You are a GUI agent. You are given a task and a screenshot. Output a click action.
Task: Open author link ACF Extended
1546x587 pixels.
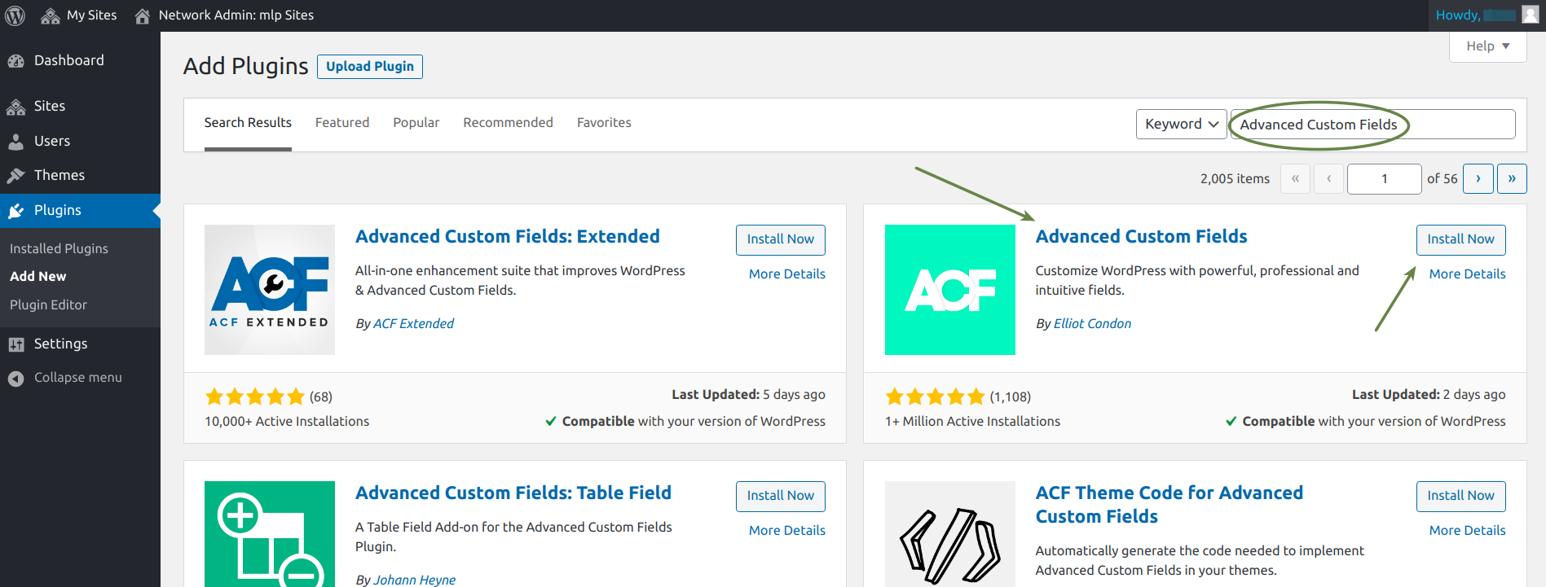pyautogui.click(x=414, y=324)
